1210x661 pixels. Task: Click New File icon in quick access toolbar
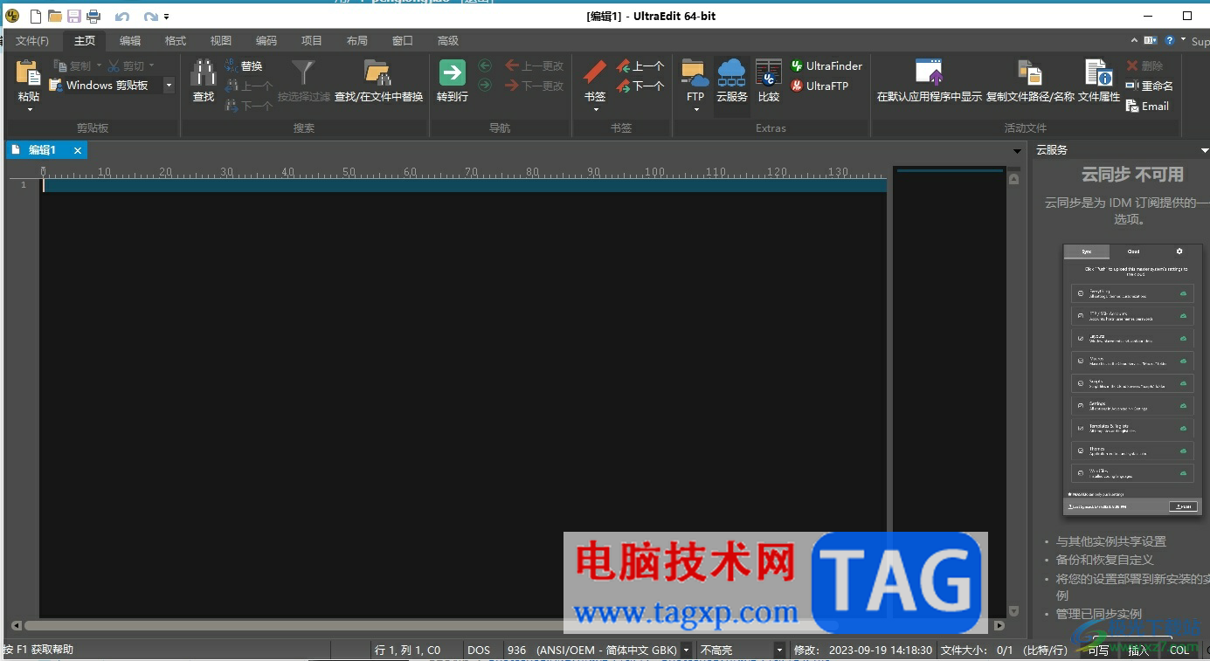click(x=35, y=16)
